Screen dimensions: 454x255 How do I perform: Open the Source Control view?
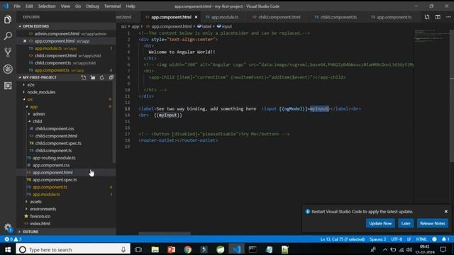pos(8,52)
